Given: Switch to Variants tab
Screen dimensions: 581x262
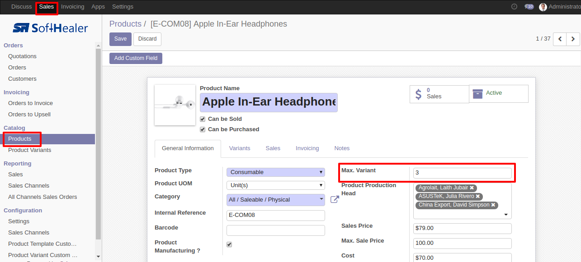Looking at the screenshot, I should click(240, 148).
